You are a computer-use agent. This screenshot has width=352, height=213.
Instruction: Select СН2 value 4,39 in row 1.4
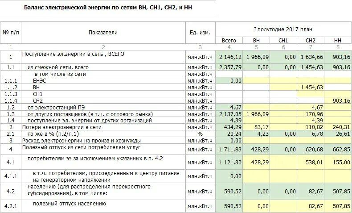pos(317,121)
